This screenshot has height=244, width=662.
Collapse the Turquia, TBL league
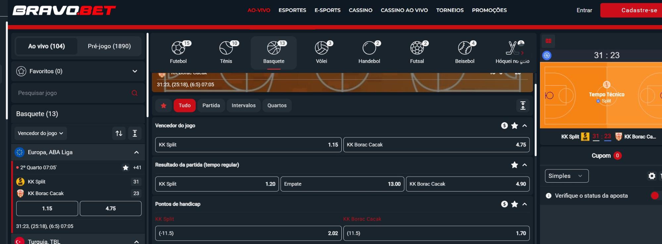pos(136,242)
